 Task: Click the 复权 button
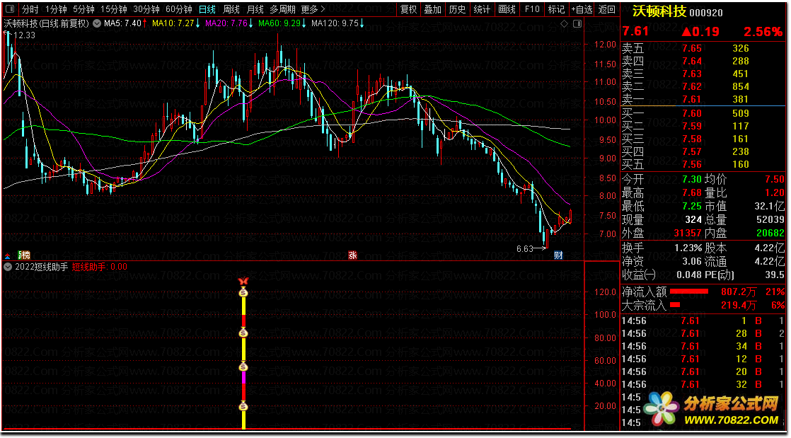click(x=409, y=9)
